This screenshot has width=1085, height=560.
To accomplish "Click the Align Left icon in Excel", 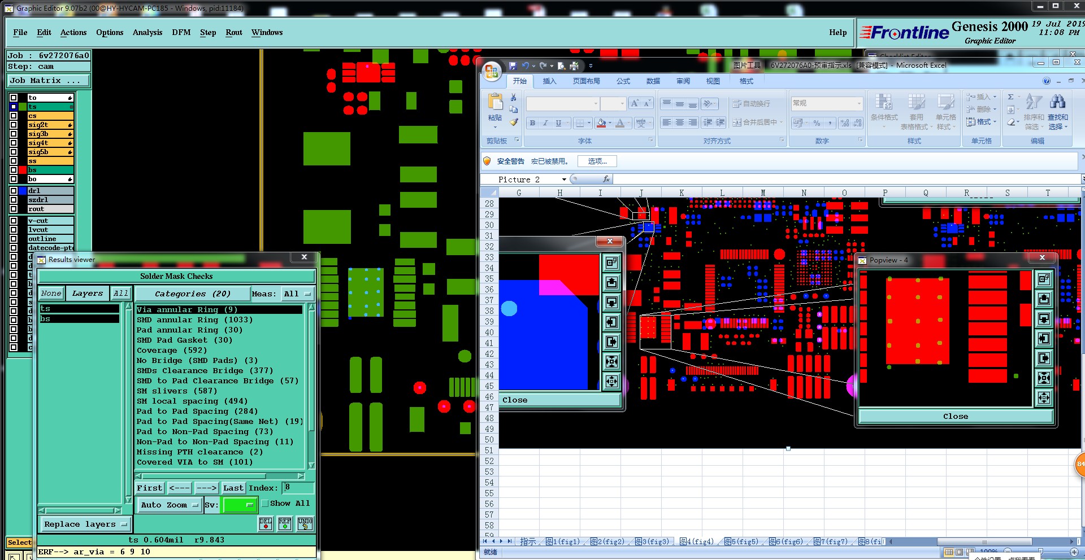I will (667, 123).
